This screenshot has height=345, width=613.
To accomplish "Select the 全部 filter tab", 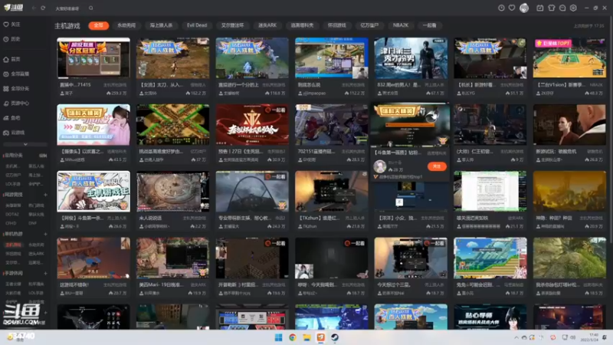I will tap(99, 25).
